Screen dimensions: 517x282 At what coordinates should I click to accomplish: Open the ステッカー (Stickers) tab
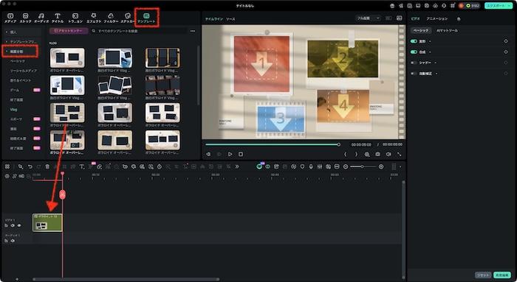128,18
